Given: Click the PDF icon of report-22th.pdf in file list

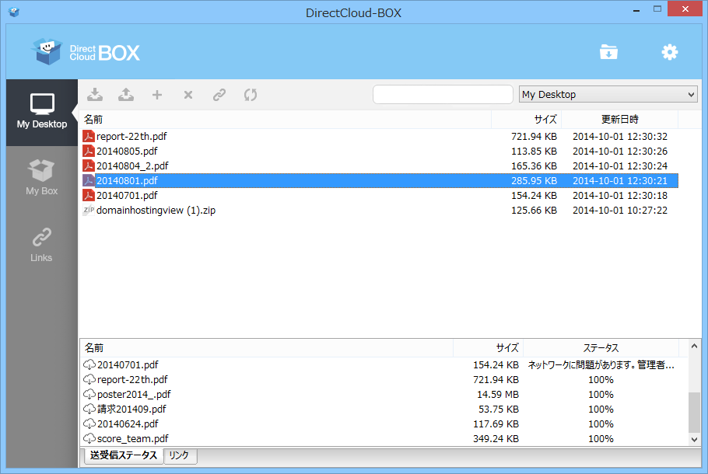Looking at the screenshot, I should point(89,136).
